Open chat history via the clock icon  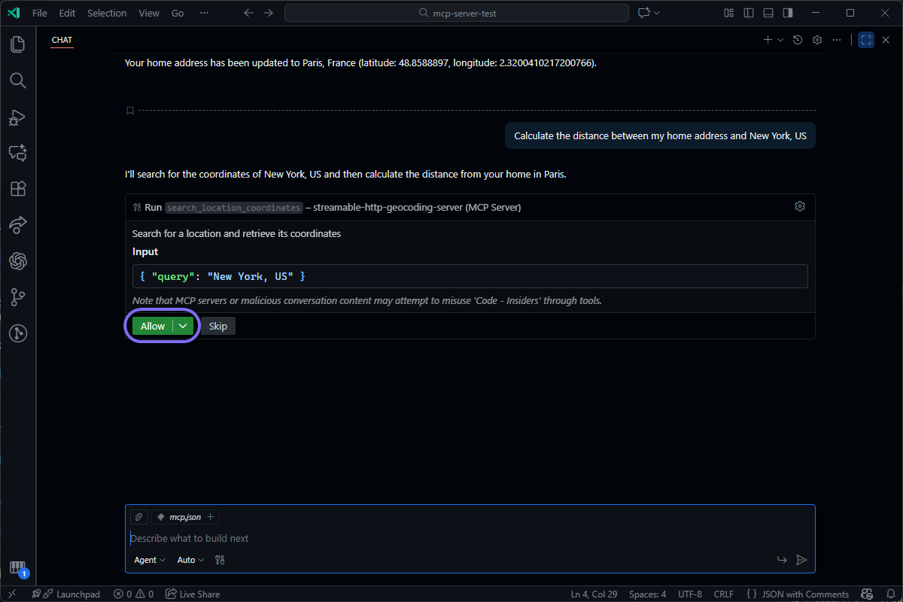[x=798, y=40]
